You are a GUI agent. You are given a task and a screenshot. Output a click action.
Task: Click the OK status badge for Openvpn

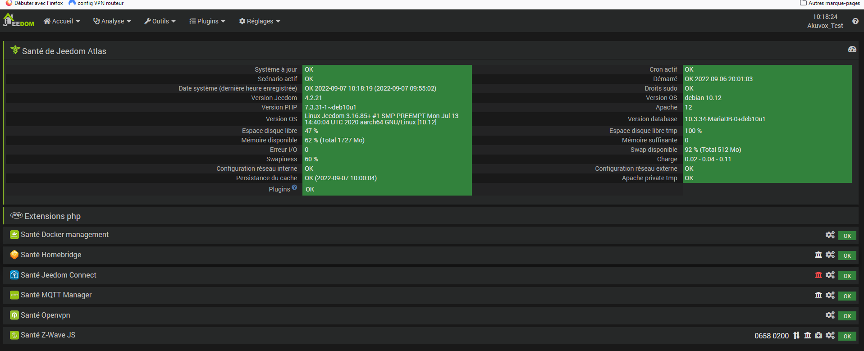(847, 316)
